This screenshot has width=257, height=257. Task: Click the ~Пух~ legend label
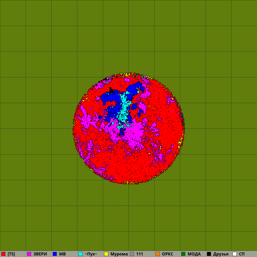click(x=91, y=254)
